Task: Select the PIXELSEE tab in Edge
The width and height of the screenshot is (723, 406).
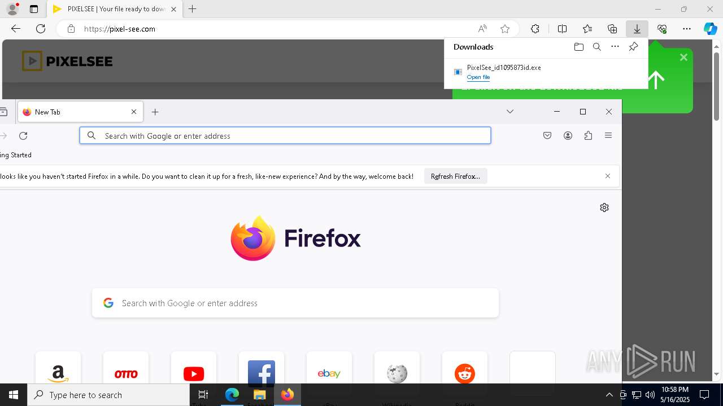Action: point(115,9)
